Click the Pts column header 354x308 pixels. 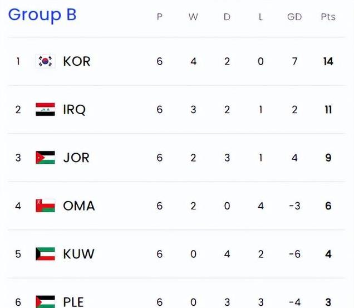328,17
